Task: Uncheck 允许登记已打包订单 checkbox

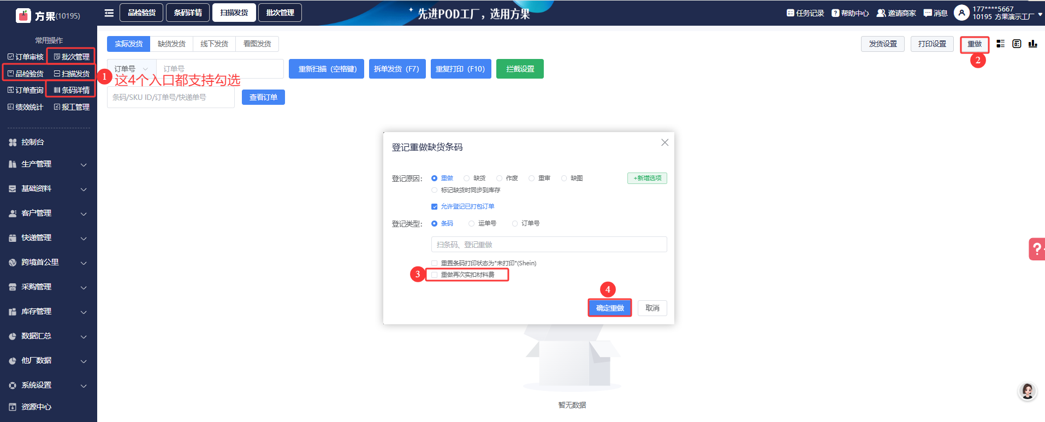Action: coord(434,206)
